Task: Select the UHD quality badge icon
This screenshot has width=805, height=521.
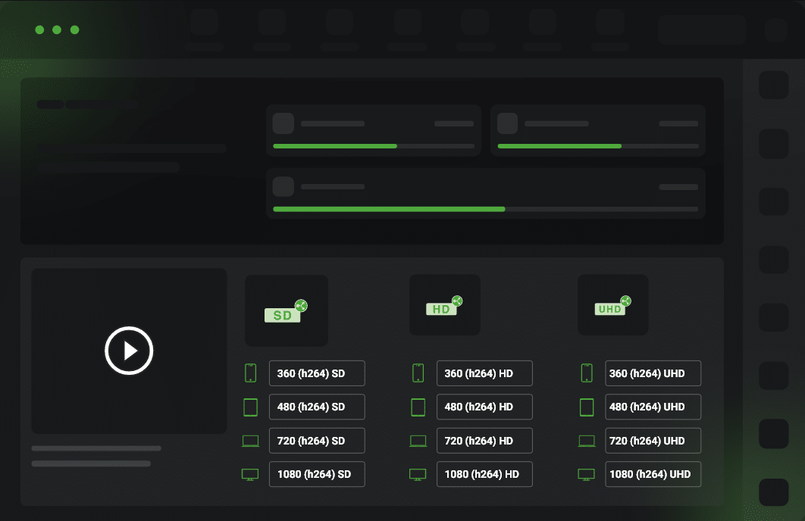Action: pos(611,307)
